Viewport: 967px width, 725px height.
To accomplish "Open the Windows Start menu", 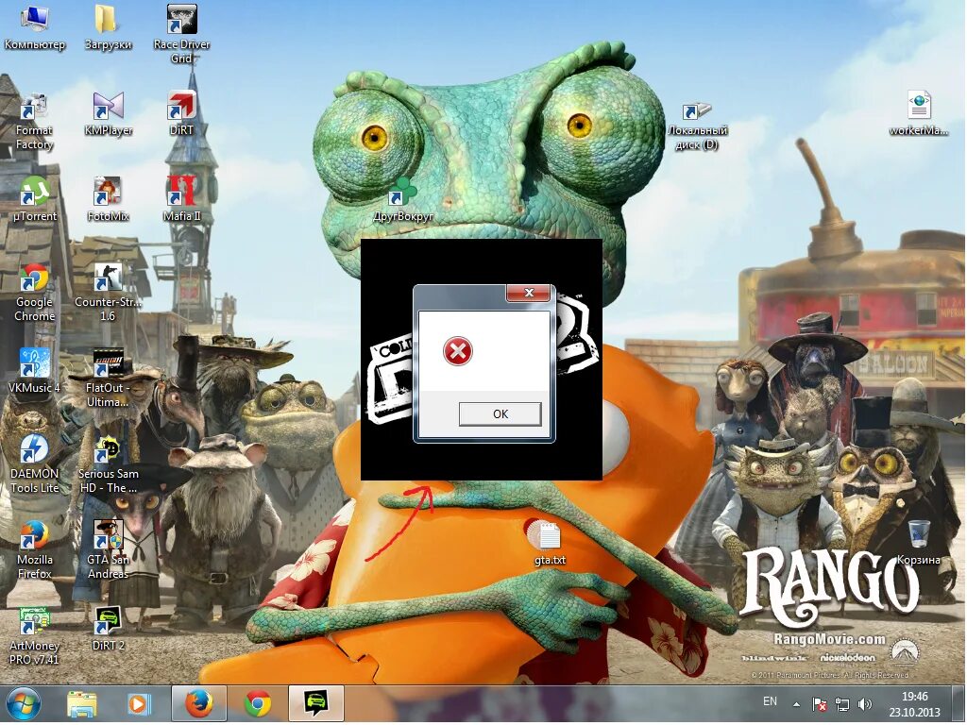I will [23, 704].
